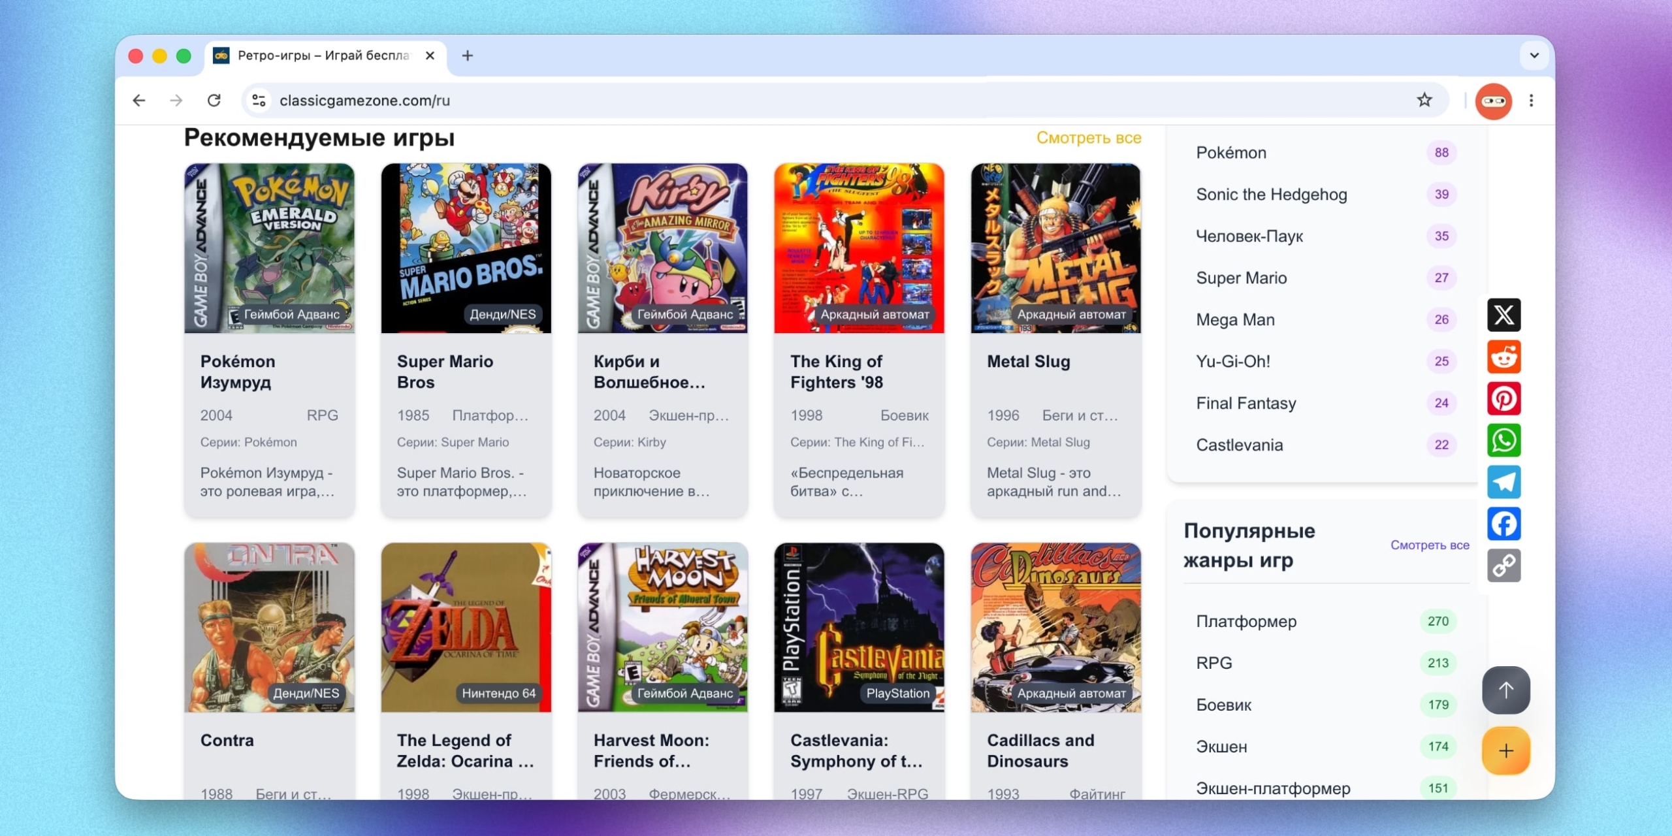Open Castlevania Symphony cover image

(859, 627)
